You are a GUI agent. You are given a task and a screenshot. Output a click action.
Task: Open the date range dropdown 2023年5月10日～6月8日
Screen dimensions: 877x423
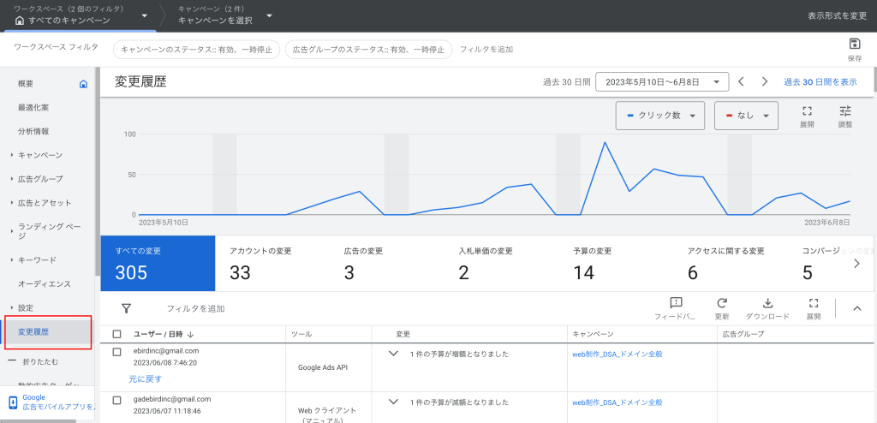click(662, 81)
